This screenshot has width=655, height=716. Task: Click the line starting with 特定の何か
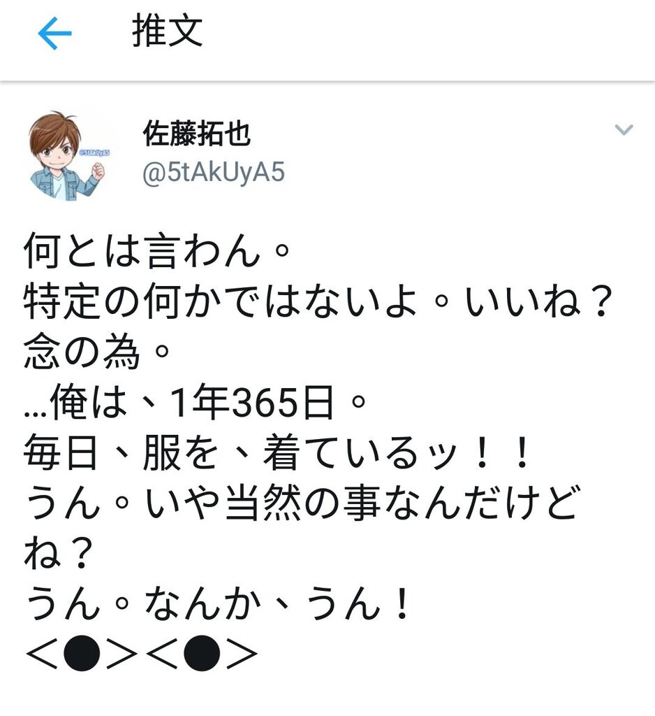(316, 301)
